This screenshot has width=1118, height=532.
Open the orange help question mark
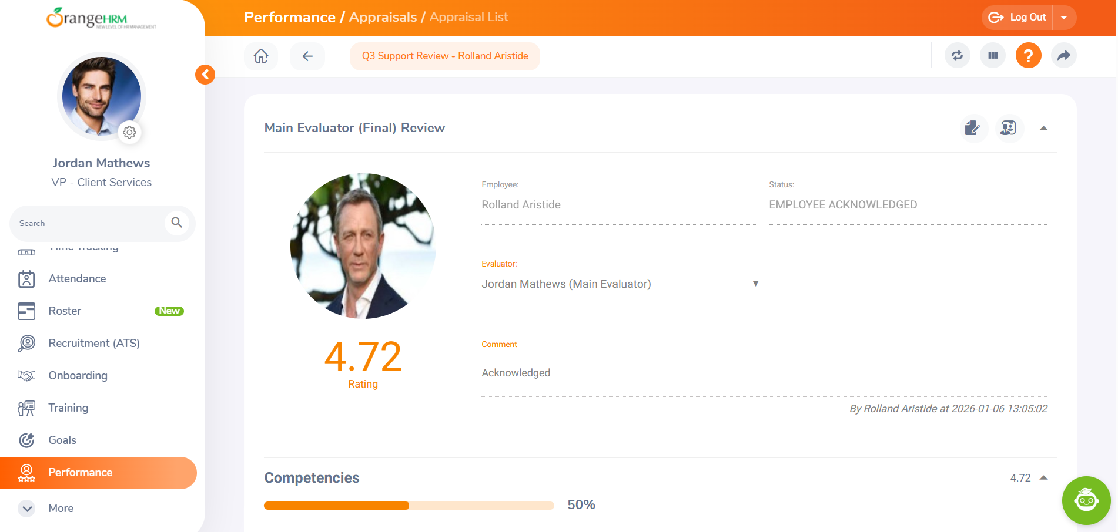1028,56
